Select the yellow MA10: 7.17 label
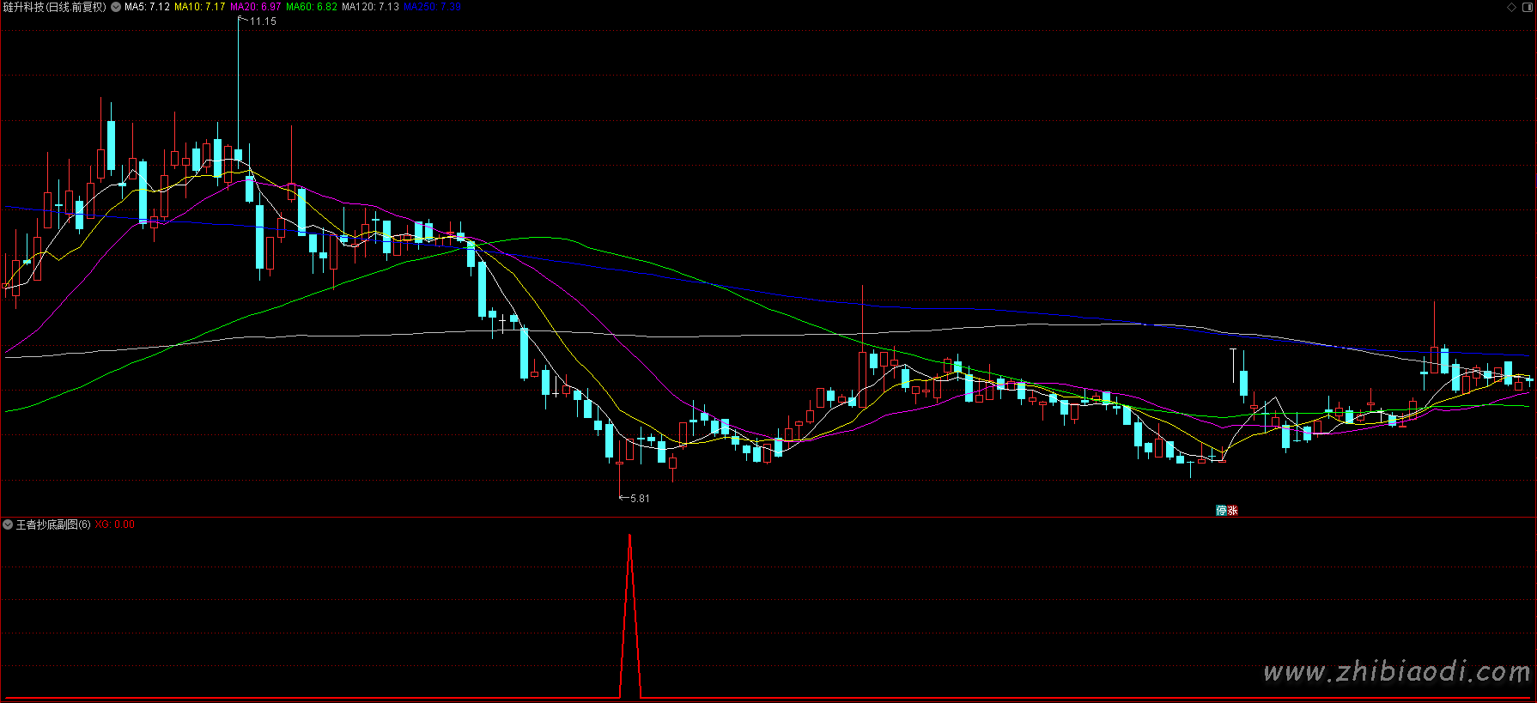 [199, 7]
